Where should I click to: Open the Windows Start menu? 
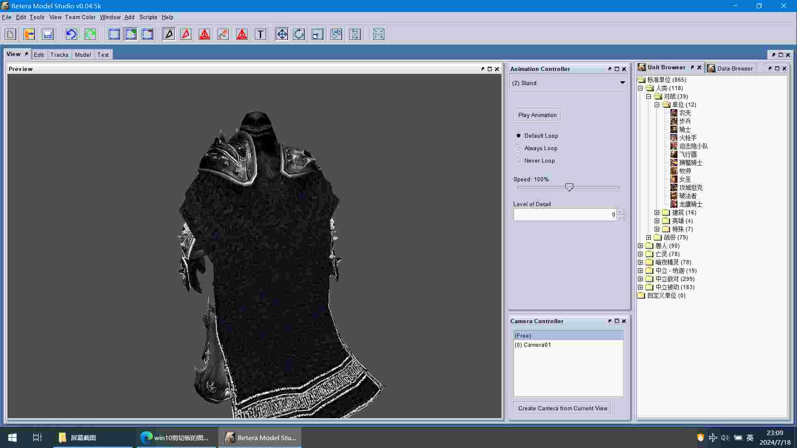pos(12,438)
